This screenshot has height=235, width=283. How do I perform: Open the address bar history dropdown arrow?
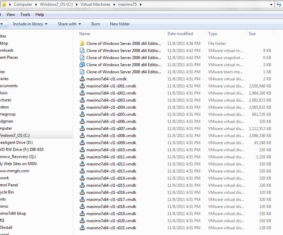(271, 5)
